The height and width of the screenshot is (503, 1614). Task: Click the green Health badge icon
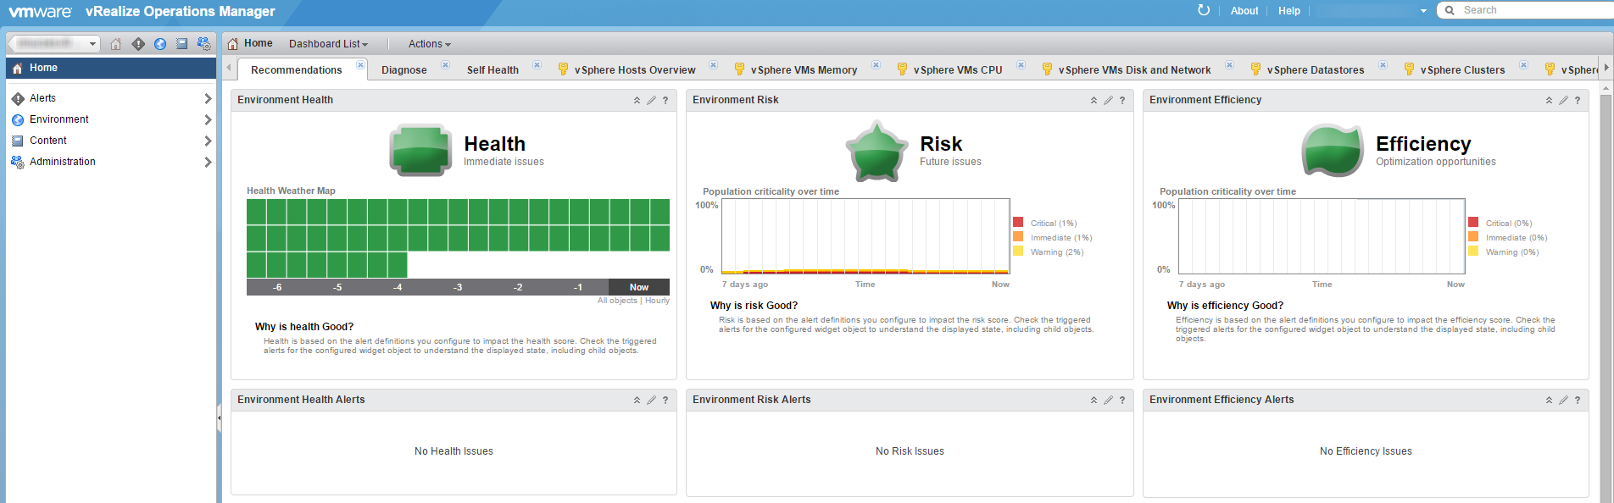pyautogui.click(x=420, y=151)
